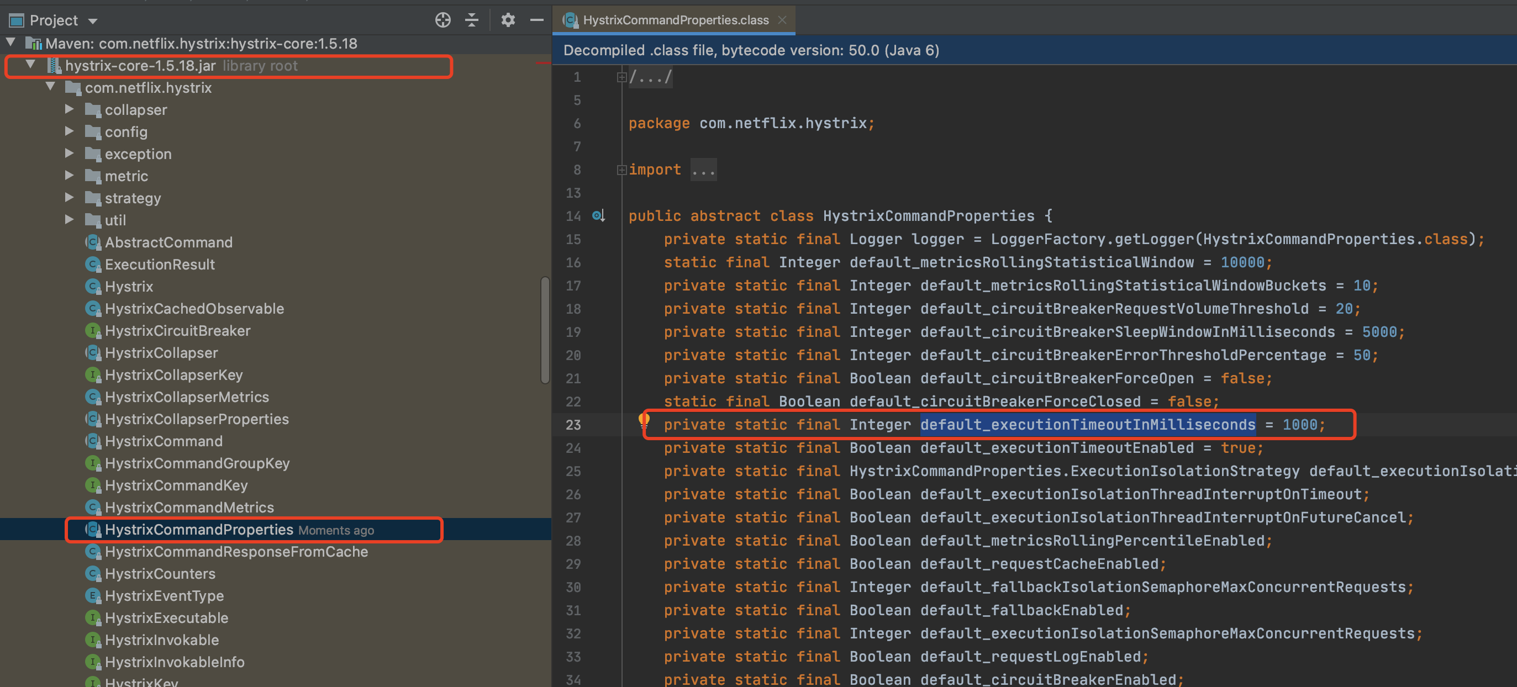Click the HystrixCircuitBreaker interface icon

(x=93, y=330)
